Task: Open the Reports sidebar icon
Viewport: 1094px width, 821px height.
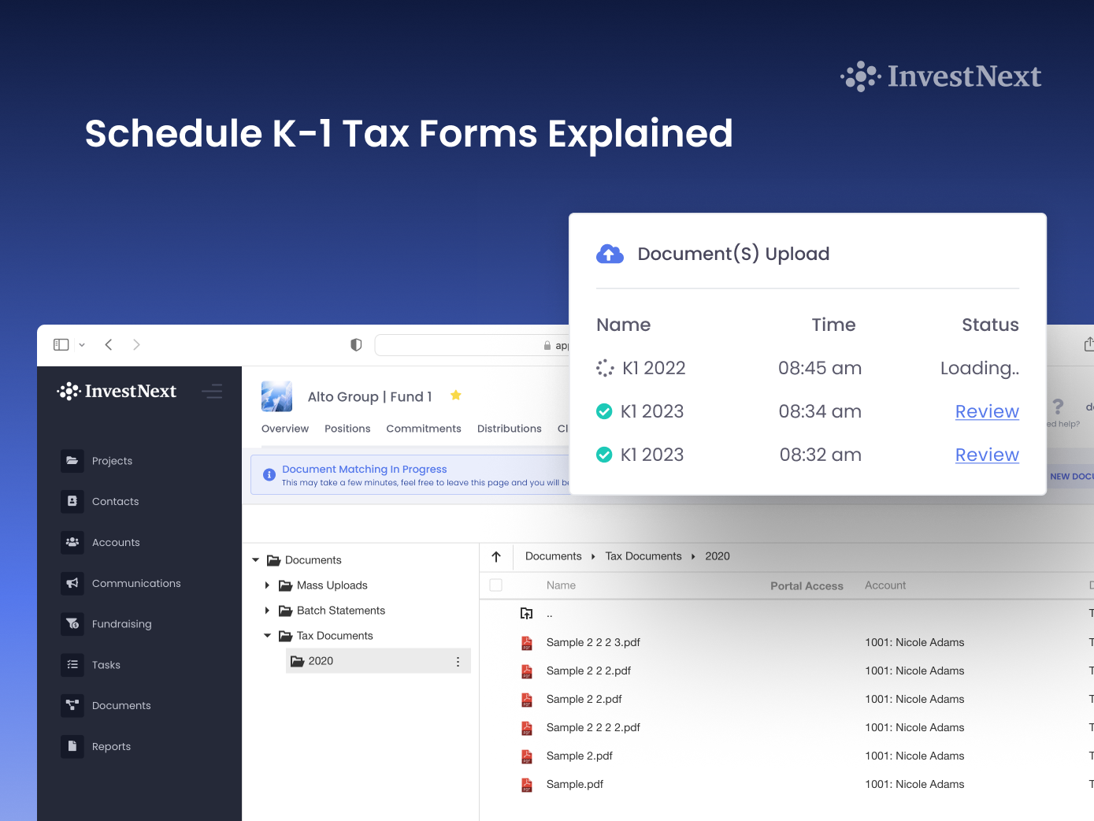Action: [72, 746]
